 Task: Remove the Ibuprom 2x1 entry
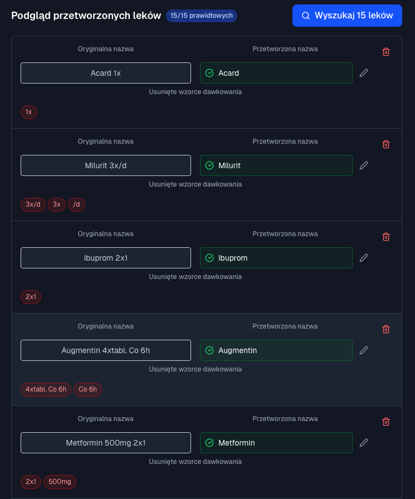coord(386,237)
